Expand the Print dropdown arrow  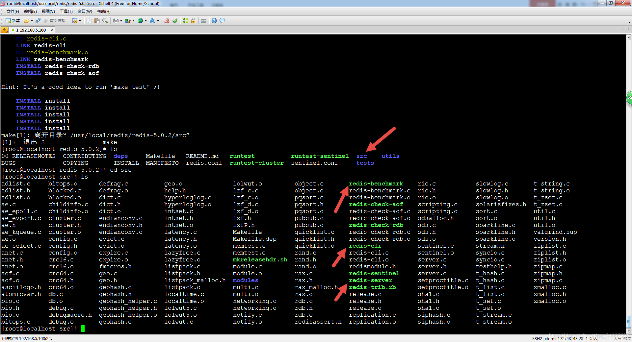[121, 21]
